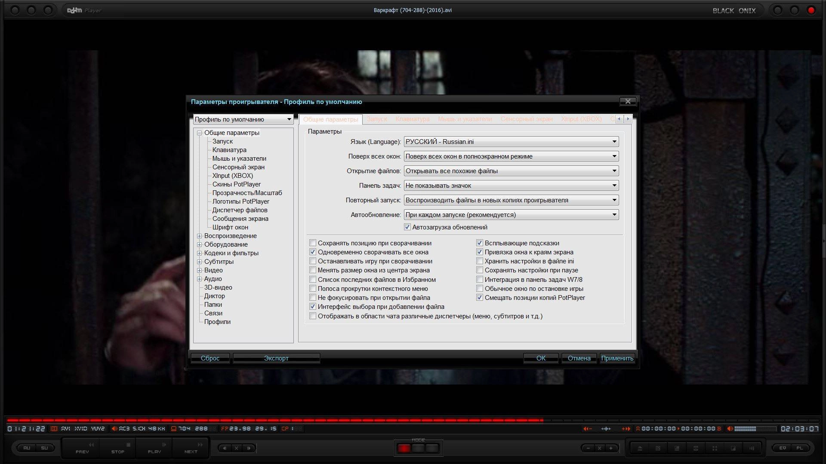Viewport: 826px width, 464px height.
Task: Click the eject/open file icon
Action: pos(640,448)
